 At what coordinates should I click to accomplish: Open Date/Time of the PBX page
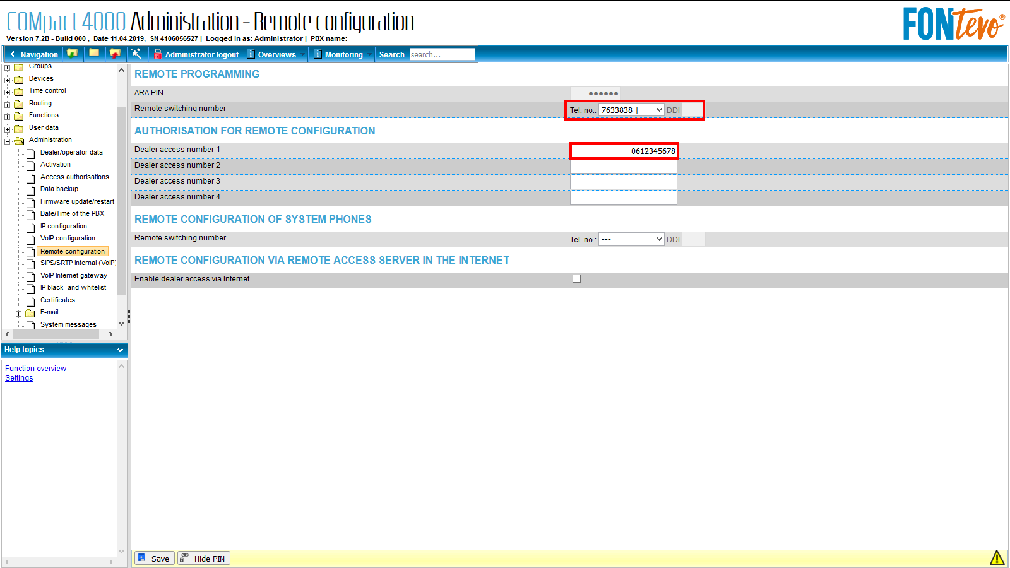coord(72,213)
